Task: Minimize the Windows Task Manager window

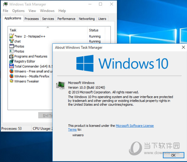Action: (90, 4)
